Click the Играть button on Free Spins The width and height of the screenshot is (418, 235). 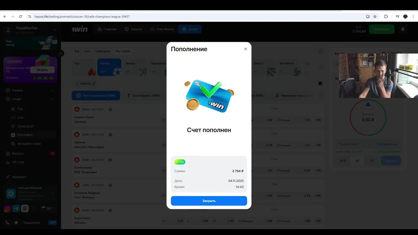42,70
